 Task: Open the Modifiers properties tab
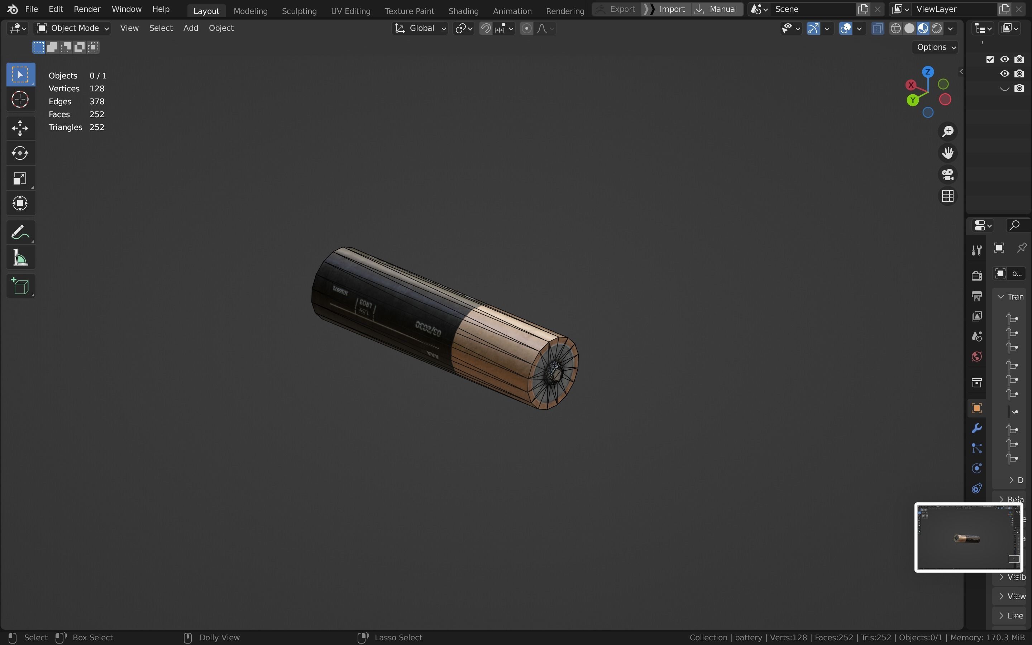(976, 428)
